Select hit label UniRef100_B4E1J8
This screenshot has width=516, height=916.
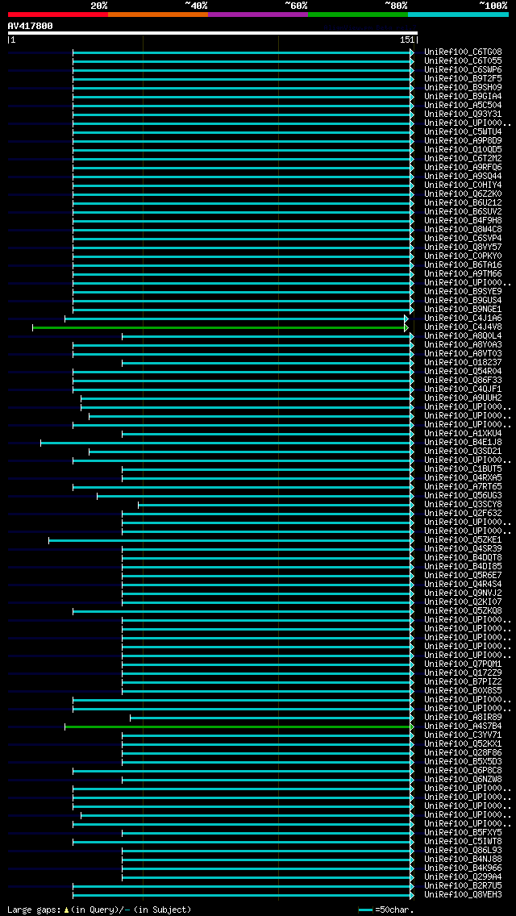(463, 443)
